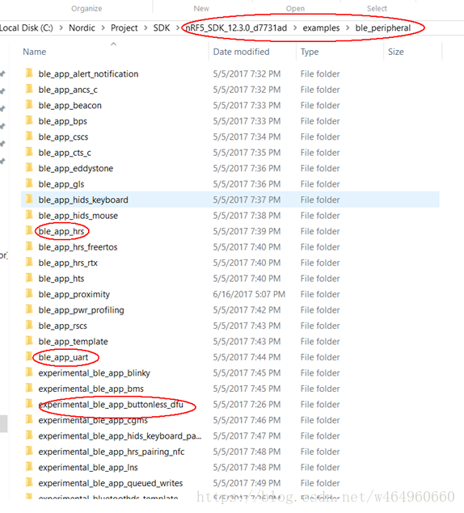Click the ble_app_hrs_rtx folder icon
This screenshot has height=513, width=464.
pyautogui.click(x=29, y=262)
